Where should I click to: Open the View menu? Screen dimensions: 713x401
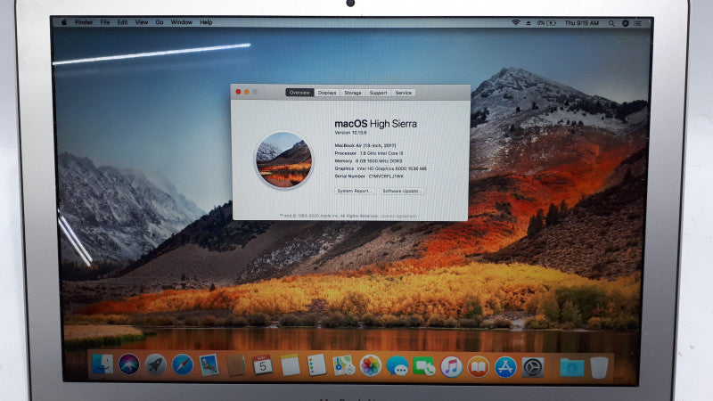tap(142, 21)
